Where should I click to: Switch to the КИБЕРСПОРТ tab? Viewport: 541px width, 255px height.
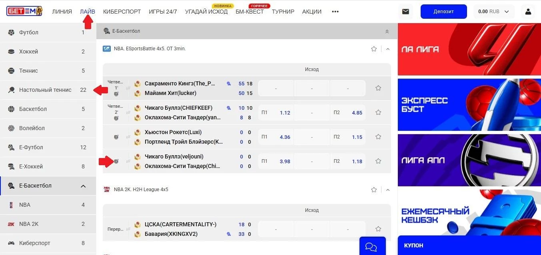[122, 12]
